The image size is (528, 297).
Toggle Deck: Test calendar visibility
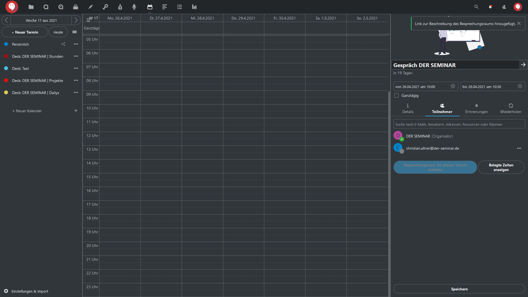tap(6, 68)
